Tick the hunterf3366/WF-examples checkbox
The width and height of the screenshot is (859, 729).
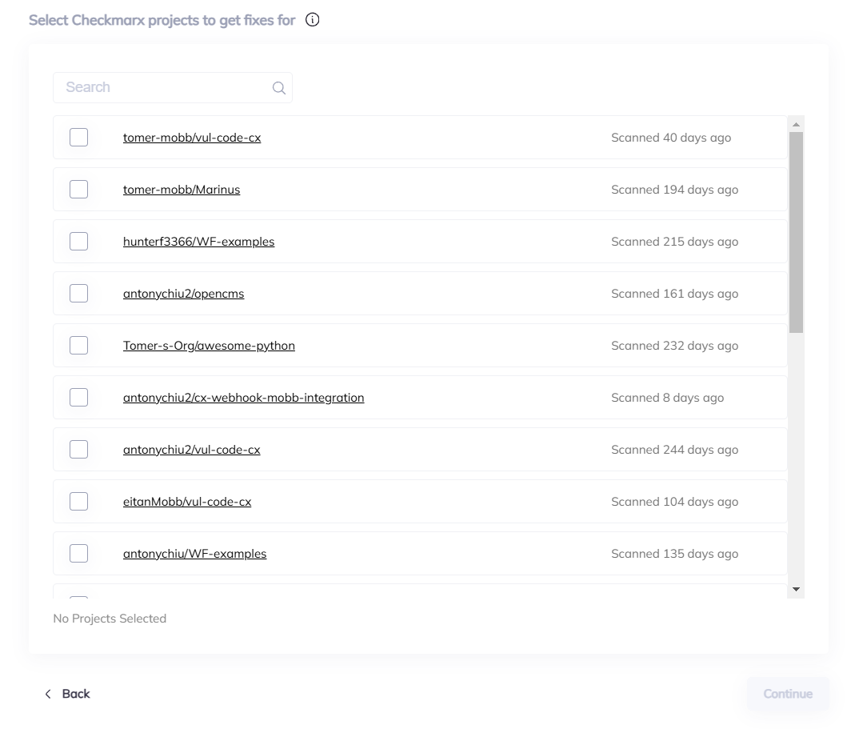pyautogui.click(x=78, y=242)
